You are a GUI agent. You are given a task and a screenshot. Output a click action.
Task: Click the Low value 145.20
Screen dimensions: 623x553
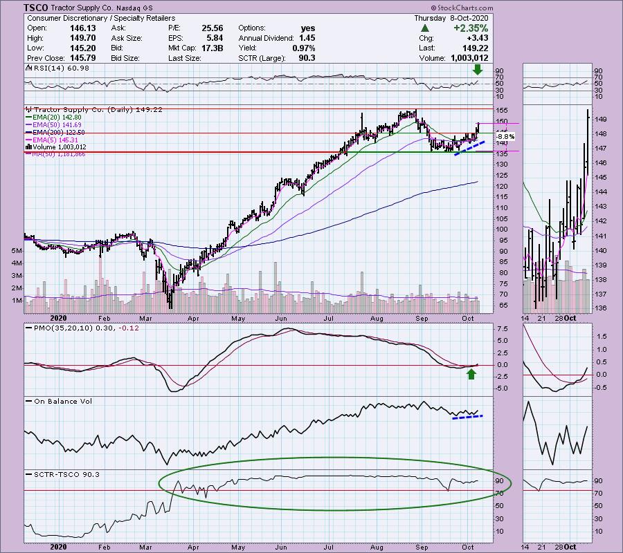coord(82,48)
